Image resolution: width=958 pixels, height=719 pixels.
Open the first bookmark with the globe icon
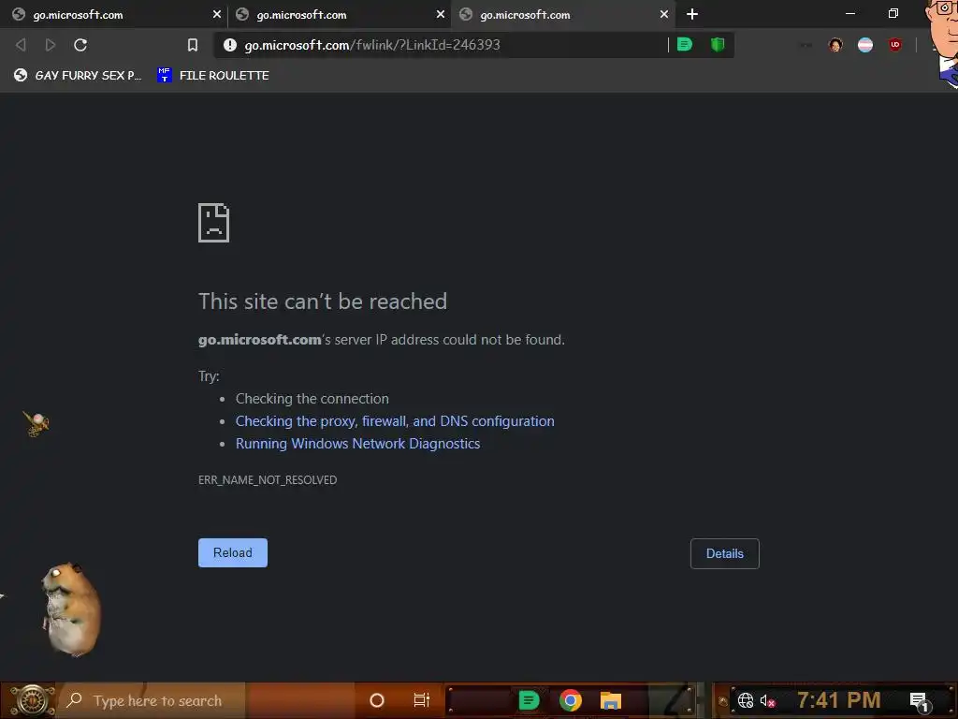coord(77,75)
